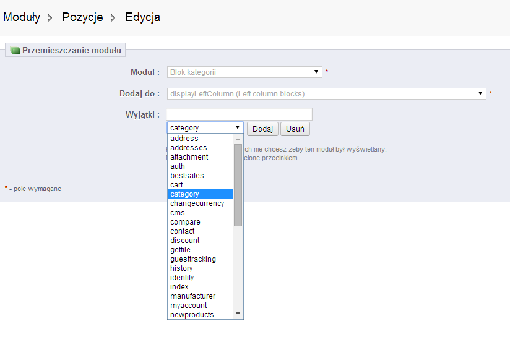Click the list scrollbar up arrow
The height and width of the screenshot is (355, 510).
238,139
